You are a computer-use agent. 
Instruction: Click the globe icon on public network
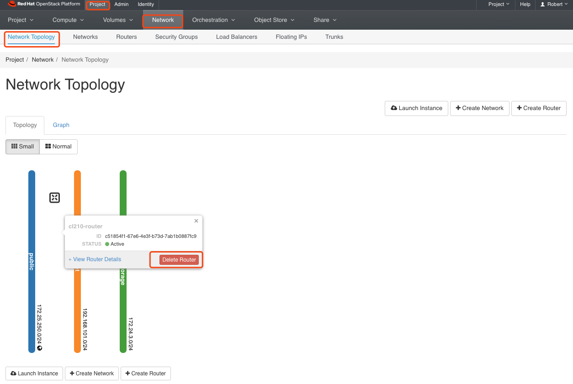click(x=40, y=348)
